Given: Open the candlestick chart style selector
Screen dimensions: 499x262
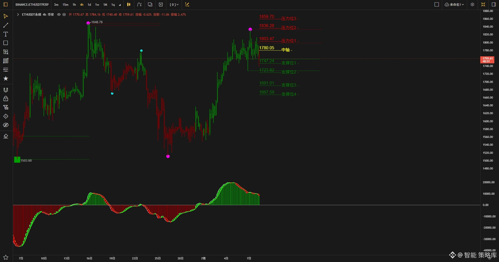Looking at the screenshot, I should coord(129,4).
